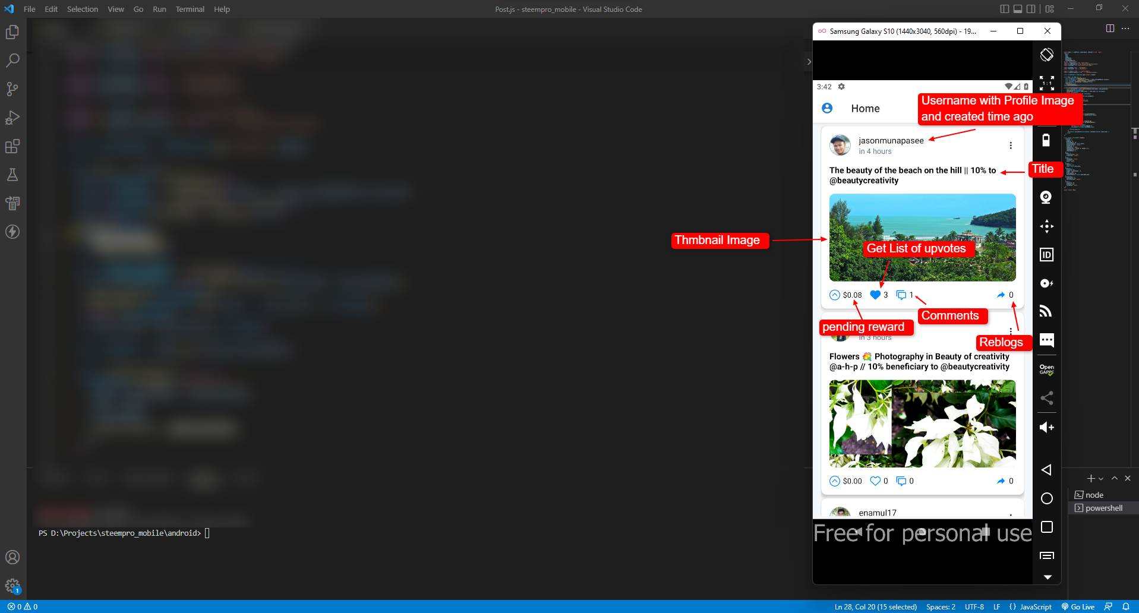
Task: Tap the profile icon beside Home
Action: 827,108
